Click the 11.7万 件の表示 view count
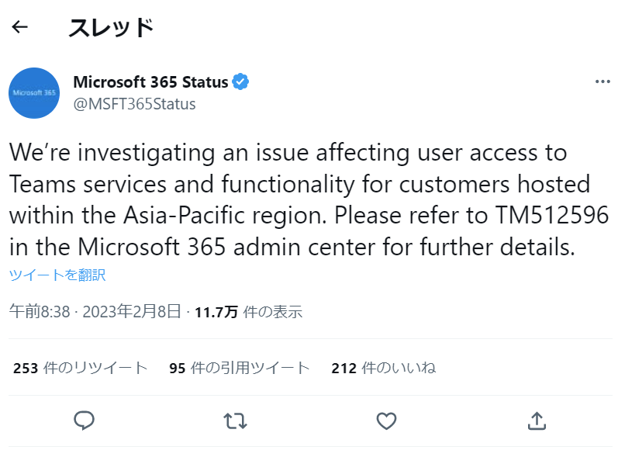This screenshot has width=618, height=464. pos(248,312)
